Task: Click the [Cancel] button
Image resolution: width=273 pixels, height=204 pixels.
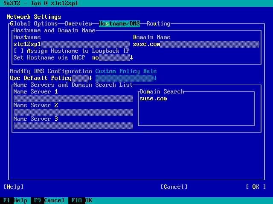Action: [174, 187]
